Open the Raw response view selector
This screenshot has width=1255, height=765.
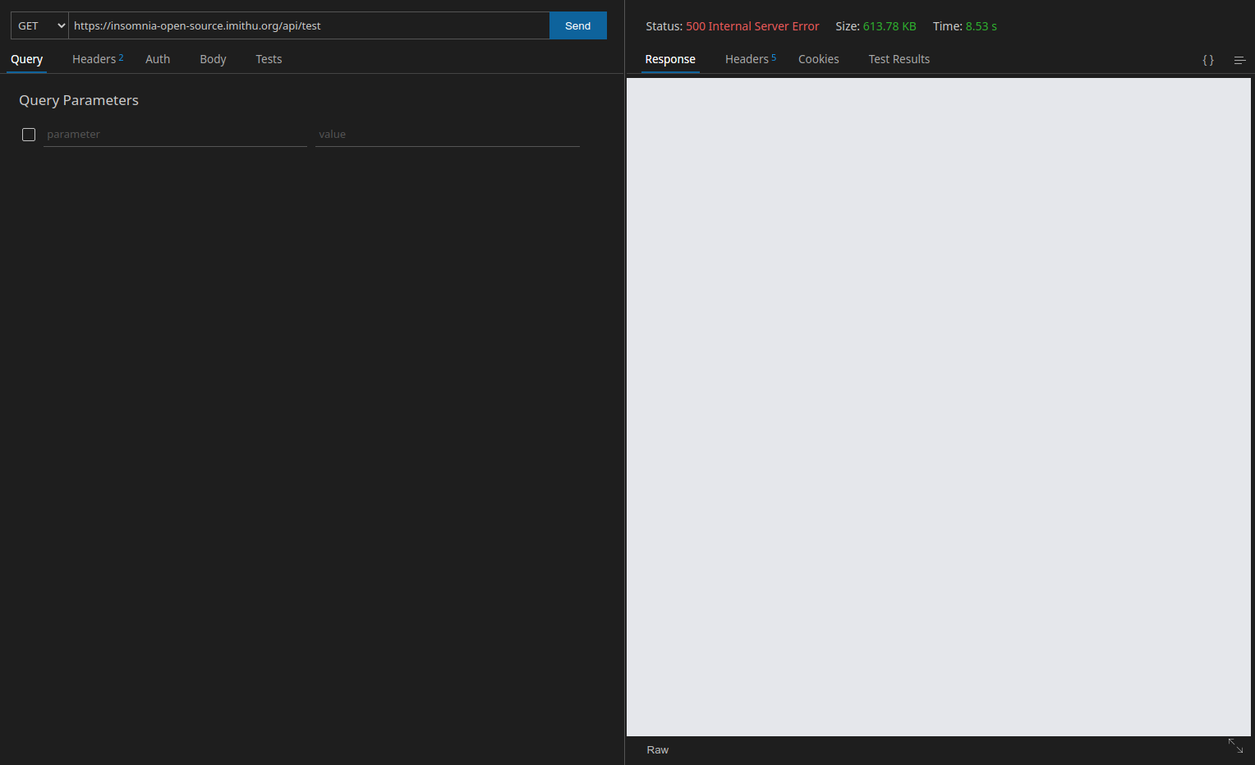[657, 749]
